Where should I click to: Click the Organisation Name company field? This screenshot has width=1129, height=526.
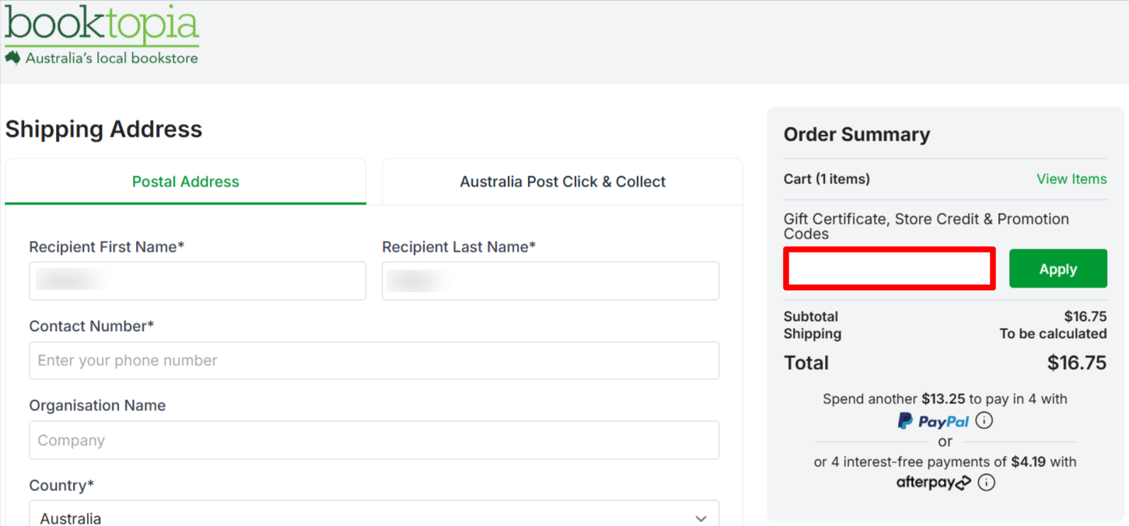click(374, 441)
